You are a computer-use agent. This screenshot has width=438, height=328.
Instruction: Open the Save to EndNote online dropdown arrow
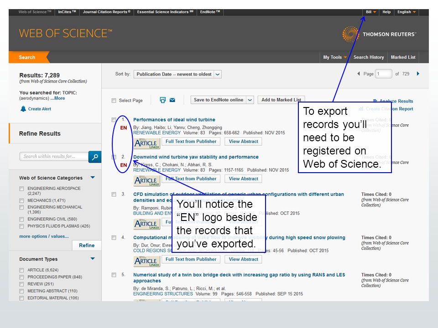coord(250,100)
